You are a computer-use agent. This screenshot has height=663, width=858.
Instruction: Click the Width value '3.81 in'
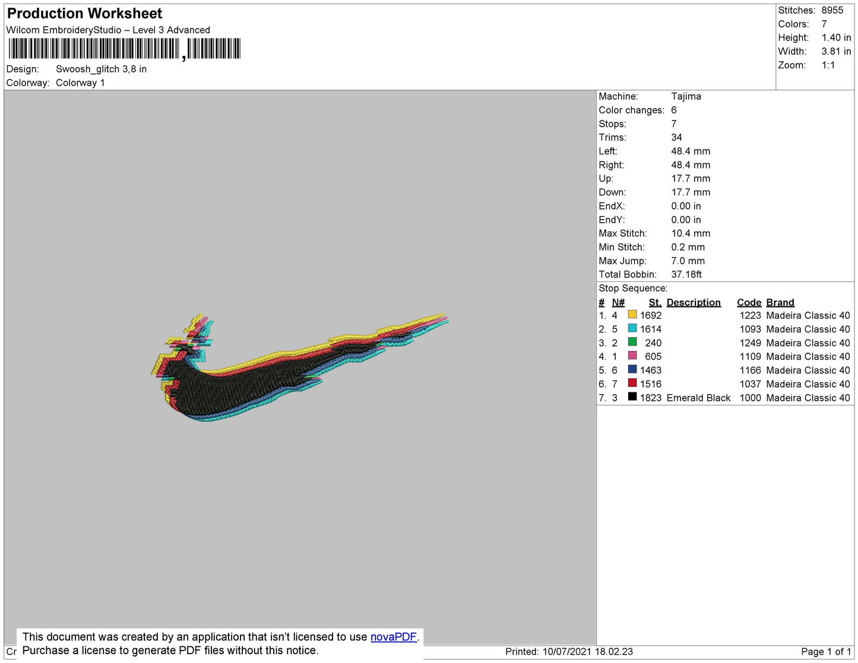pyautogui.click(x=836, y=51)
